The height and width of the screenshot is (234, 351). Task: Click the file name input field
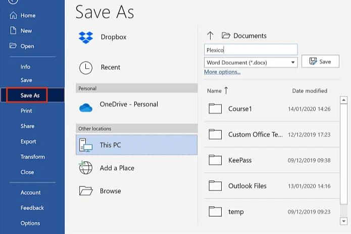250,50
